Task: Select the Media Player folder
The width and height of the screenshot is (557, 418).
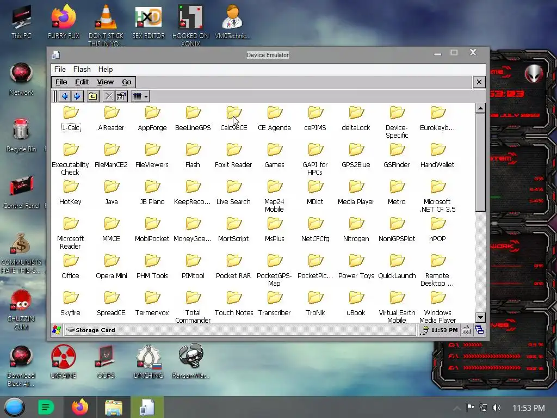Action: [356, 193]
